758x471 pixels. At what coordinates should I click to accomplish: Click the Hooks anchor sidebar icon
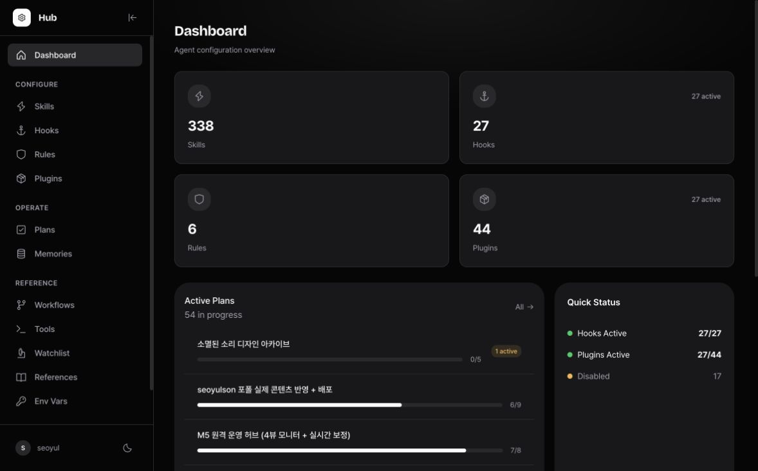21,131
